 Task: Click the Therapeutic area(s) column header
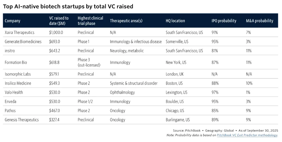click(x=126, y=21)
